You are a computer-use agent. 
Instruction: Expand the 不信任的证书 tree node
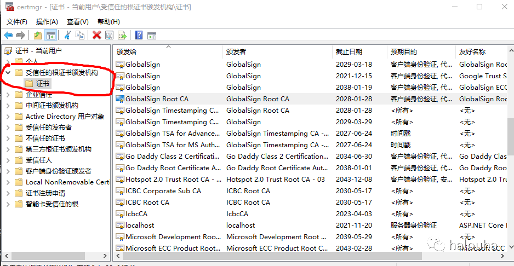tap(8, 138)
